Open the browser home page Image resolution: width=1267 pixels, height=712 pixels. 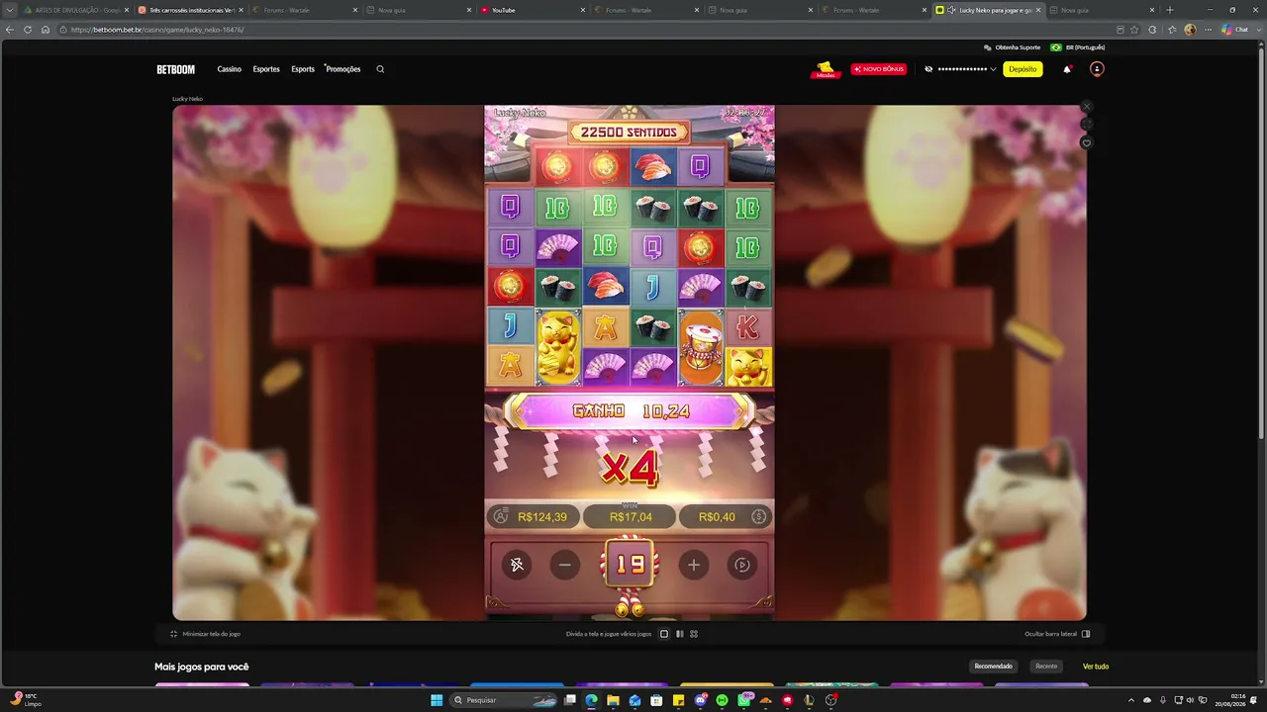click(46, 30)
